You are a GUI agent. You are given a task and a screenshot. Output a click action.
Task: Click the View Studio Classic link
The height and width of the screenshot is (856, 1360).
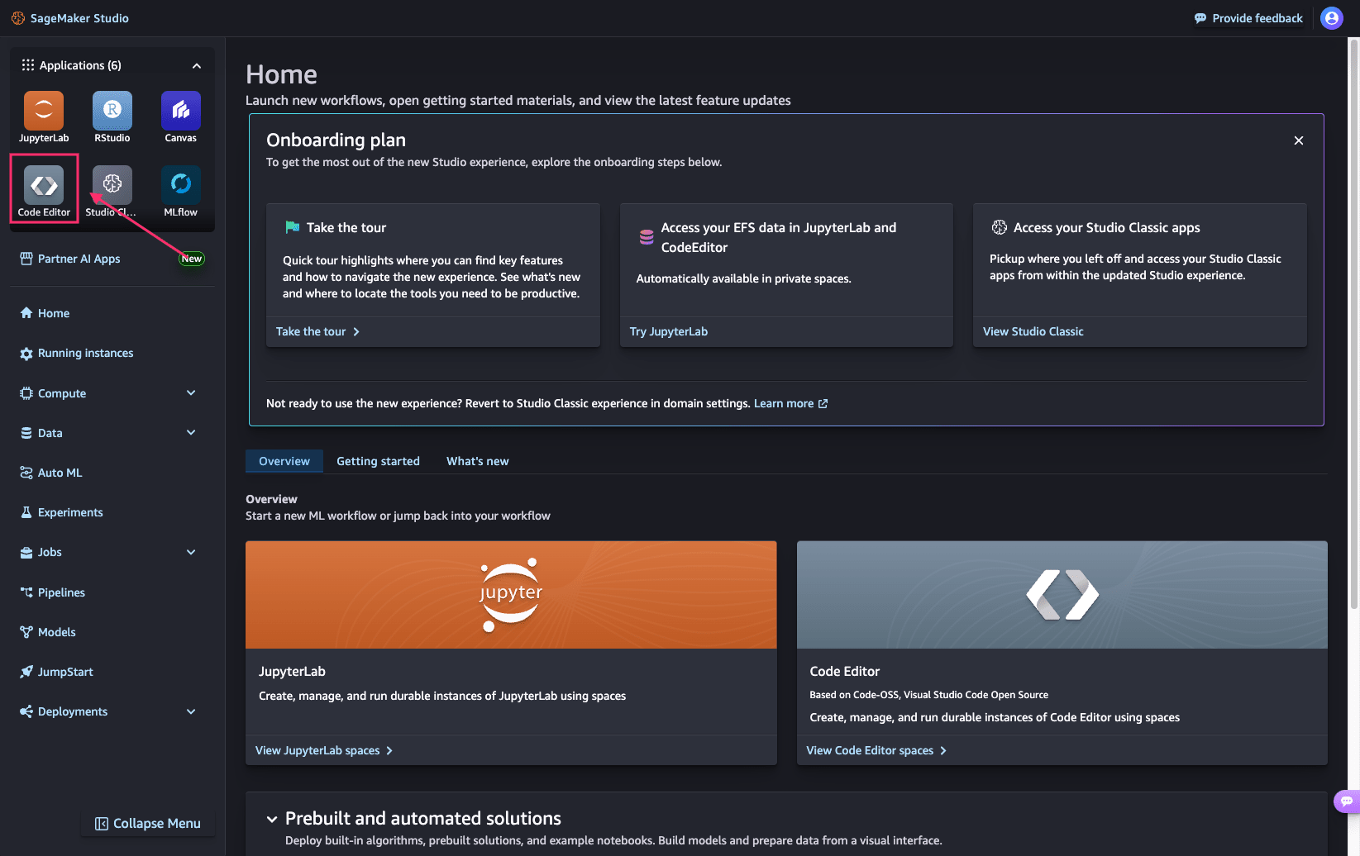pyautogui.click(x=1033, y=331)
